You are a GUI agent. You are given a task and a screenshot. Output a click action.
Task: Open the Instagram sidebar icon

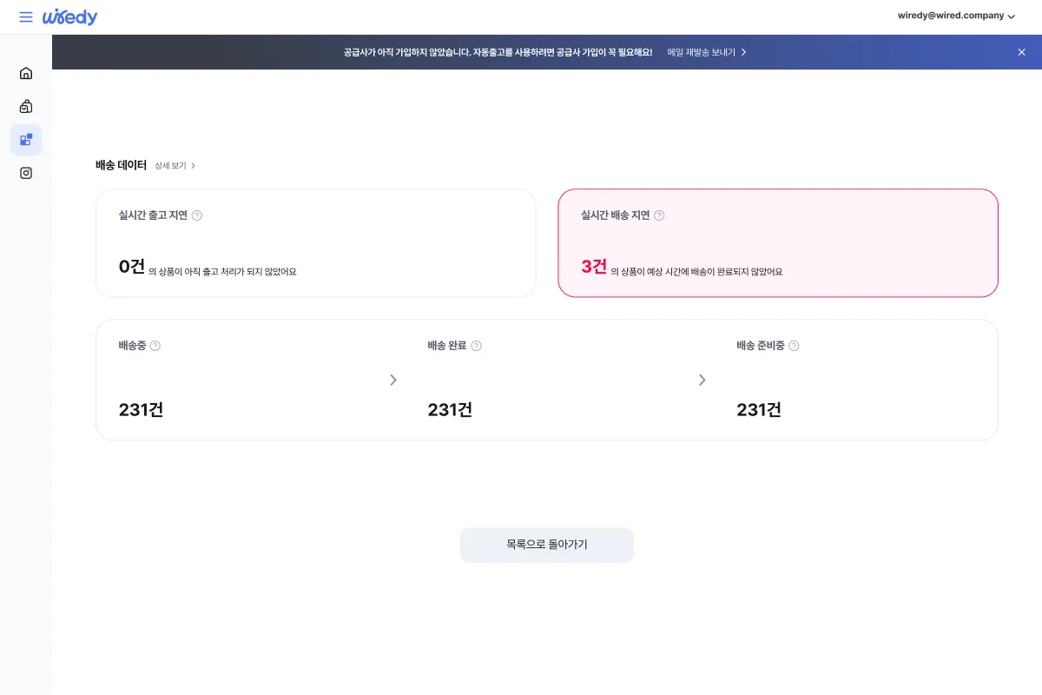pyautogui.click(x=26, y=173)
